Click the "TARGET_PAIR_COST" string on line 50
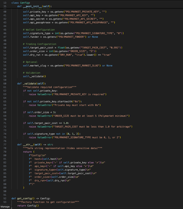 (94, 48)
